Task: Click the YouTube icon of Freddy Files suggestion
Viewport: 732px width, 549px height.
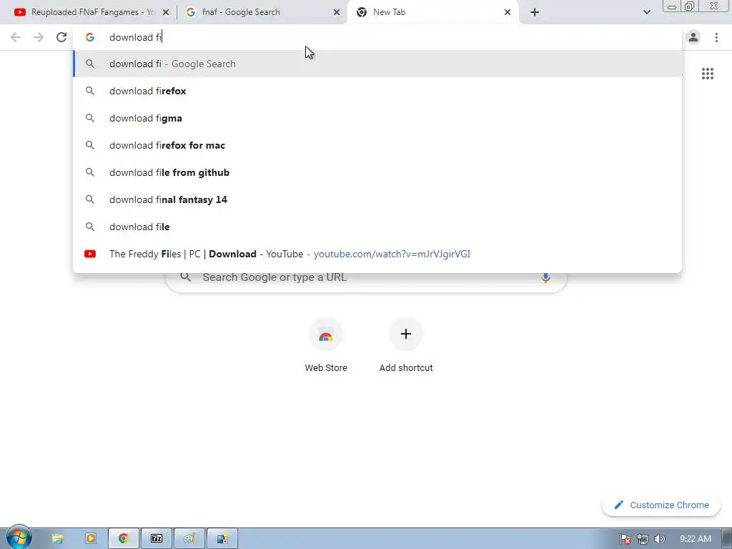Action: coord(89,254)
